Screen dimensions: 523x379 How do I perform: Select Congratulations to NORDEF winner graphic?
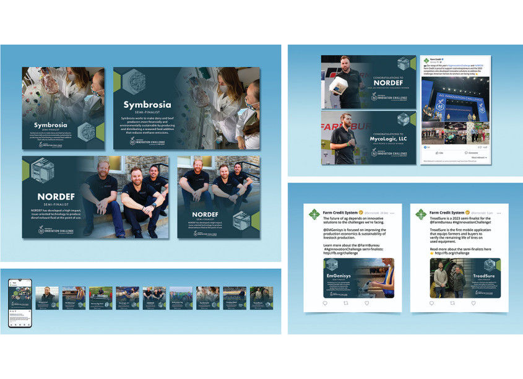[x=368, y=82]
